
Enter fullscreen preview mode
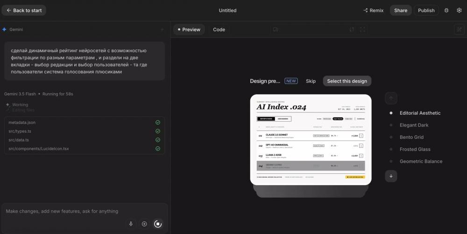click(x=362, y=29)
